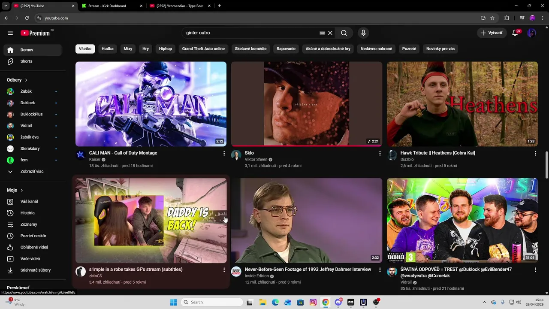The height and width of the screenshot is (309, 549).
Task: Select Novinky pre vás chip
Action: (440, 49)
